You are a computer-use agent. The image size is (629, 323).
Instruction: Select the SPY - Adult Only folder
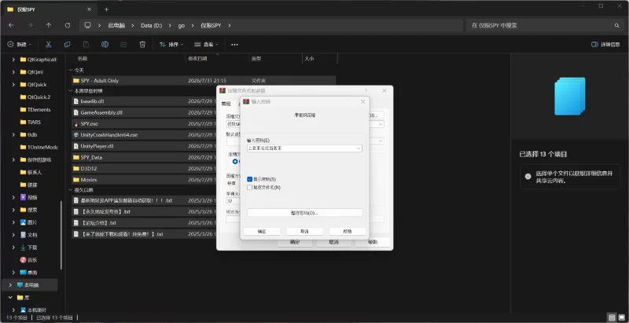coord(204,80)
